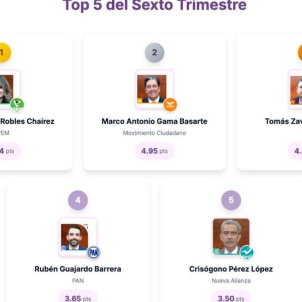Click the 3.50 pts score pill
The width and height of the screenshot is (302, 302).
231,298
